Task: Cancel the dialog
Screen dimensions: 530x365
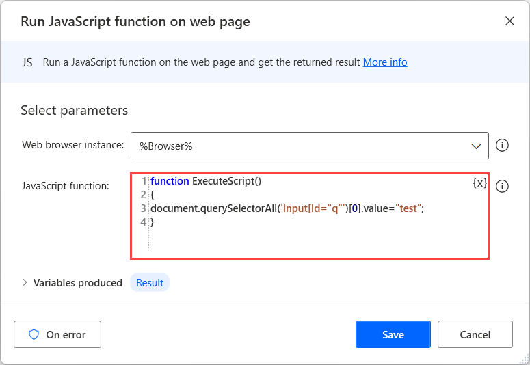Action: [475, 334]
